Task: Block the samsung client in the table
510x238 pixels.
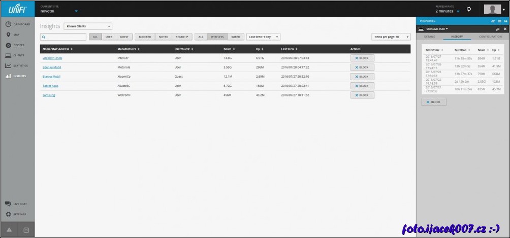Action: coord(362,95)
